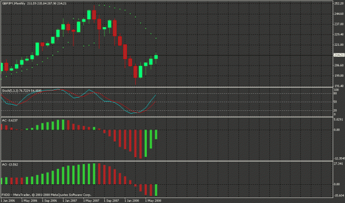Select the 20 level on Stochastic scale
345x203 pixels.
click(x=336, y=111)
